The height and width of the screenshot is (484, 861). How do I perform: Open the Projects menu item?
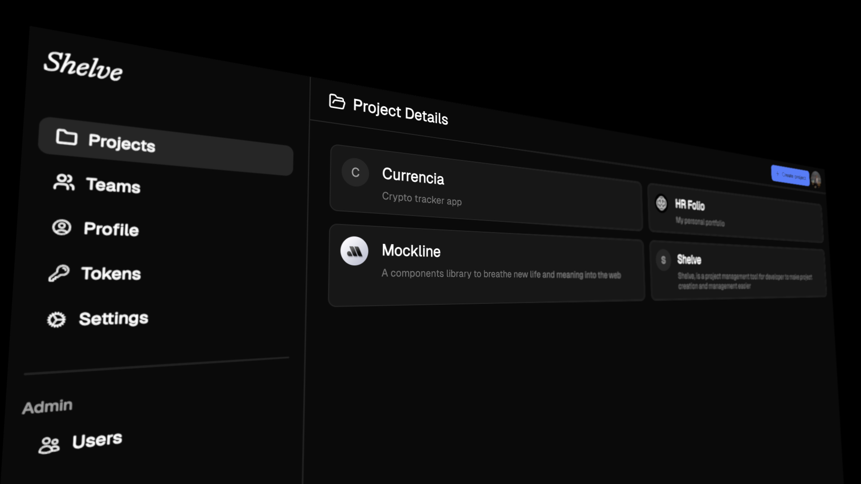click(166, 146)
